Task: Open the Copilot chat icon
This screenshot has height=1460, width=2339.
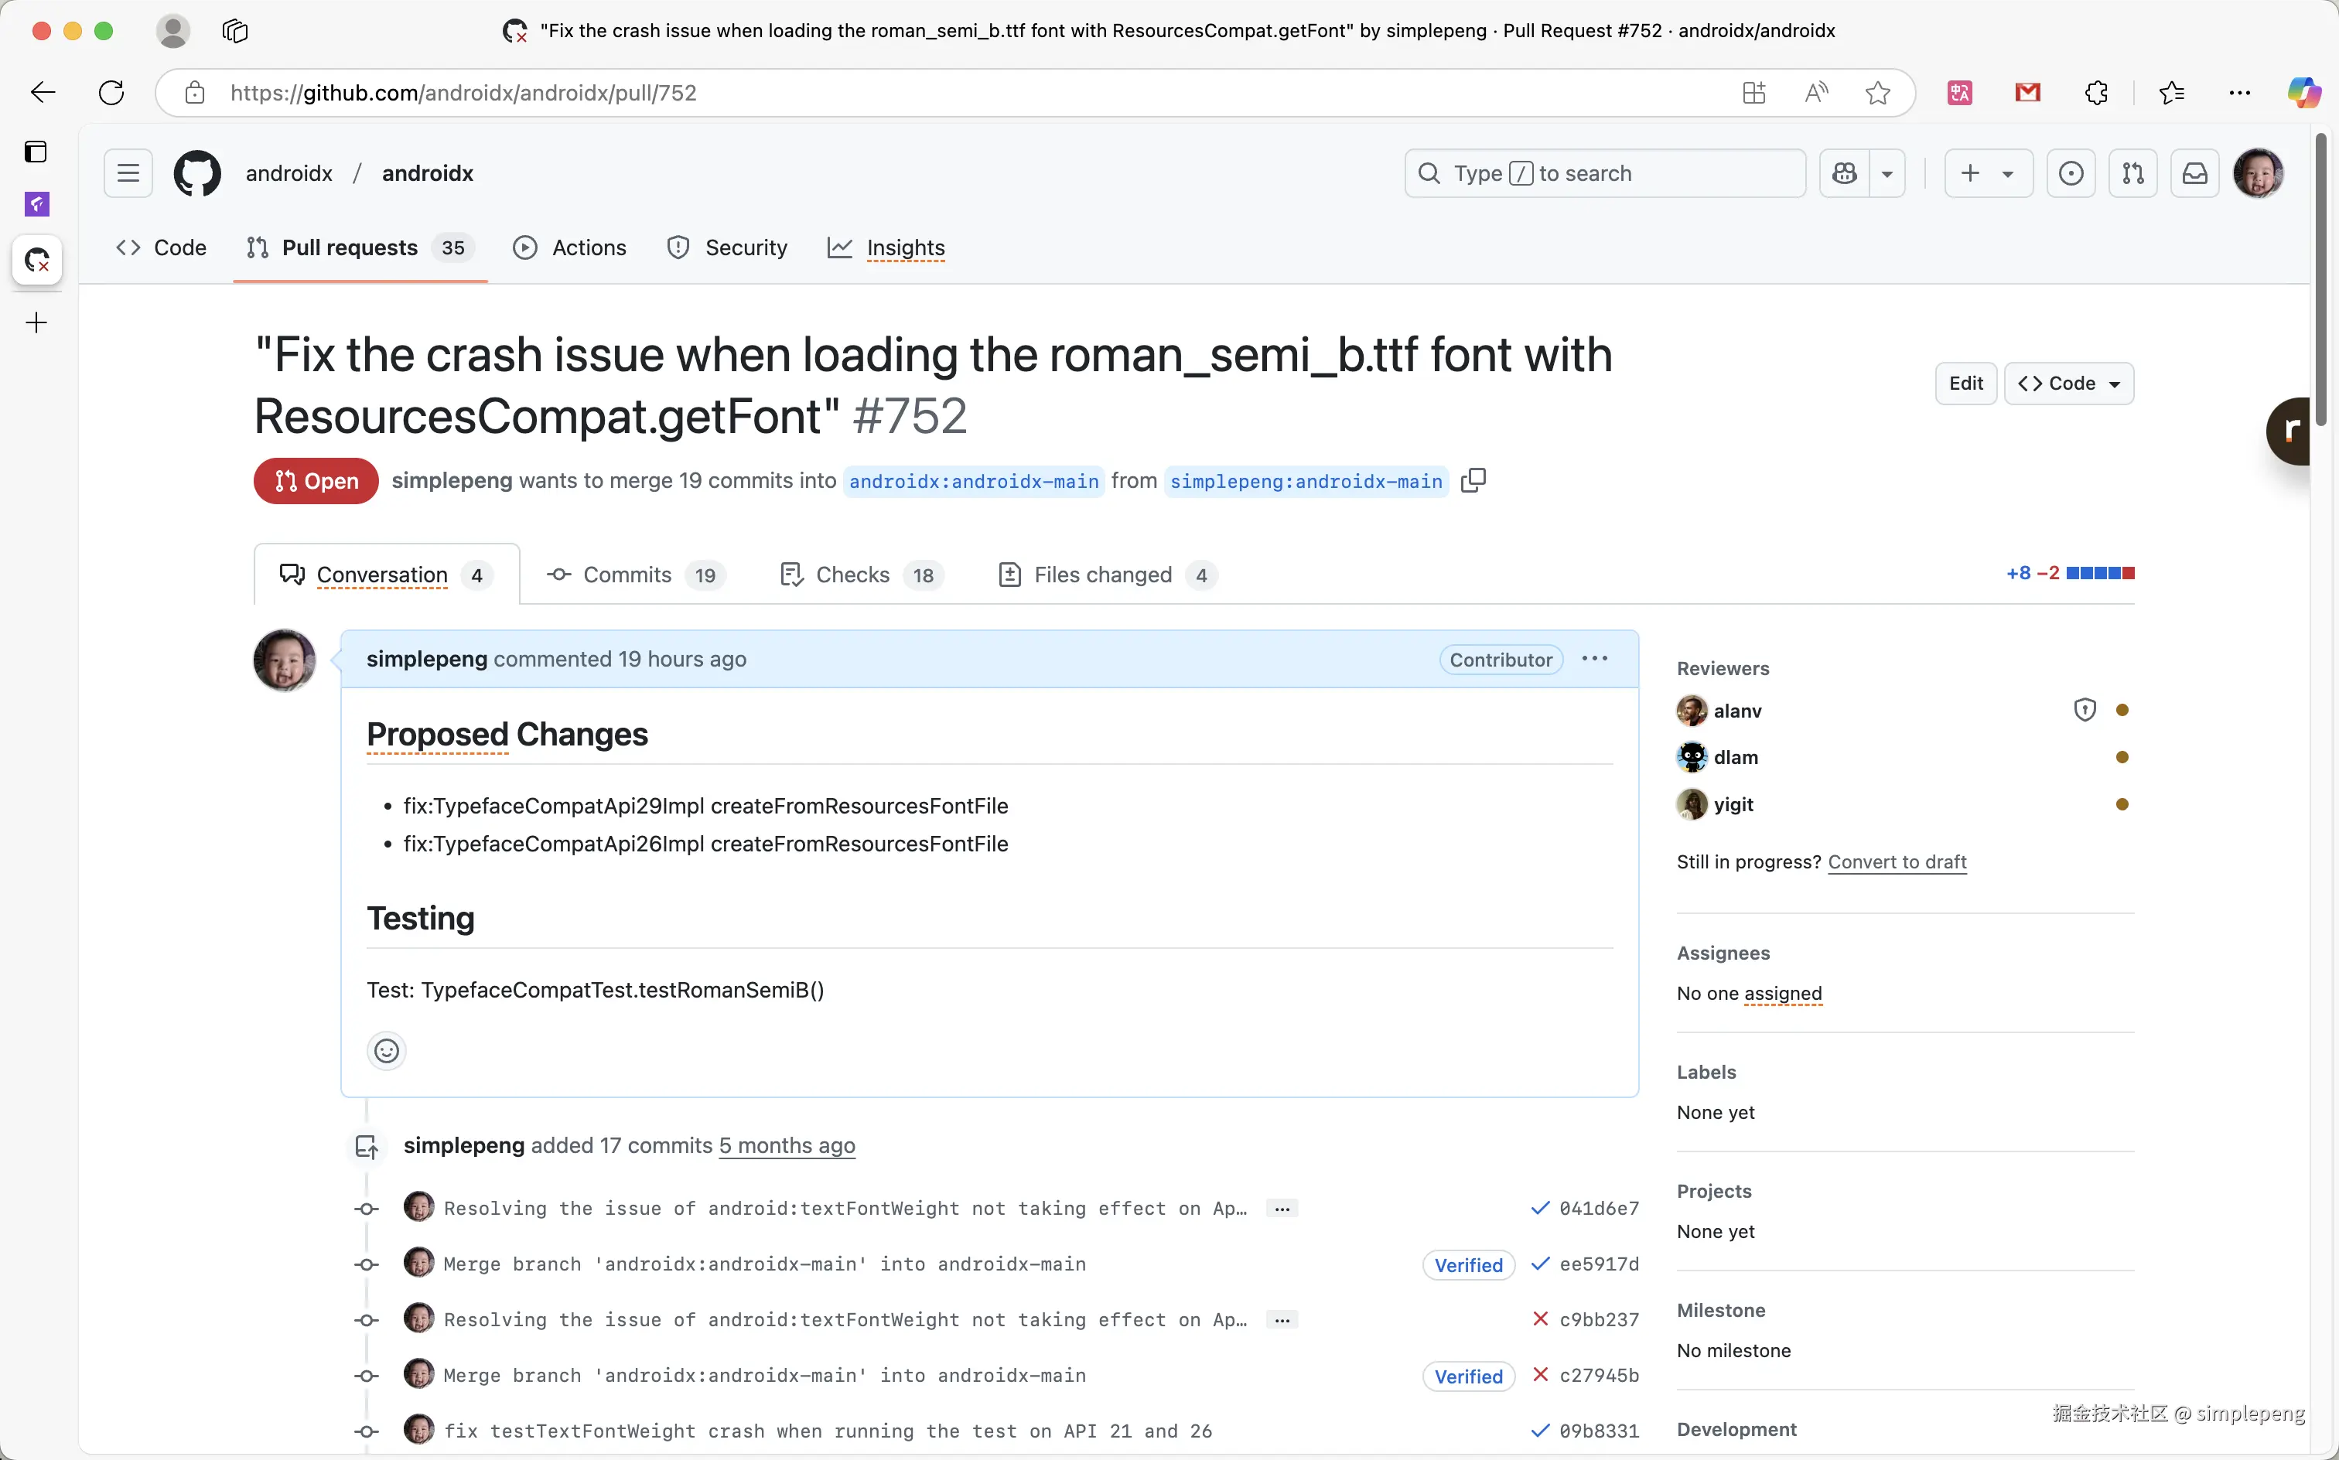Action: 1845,173
